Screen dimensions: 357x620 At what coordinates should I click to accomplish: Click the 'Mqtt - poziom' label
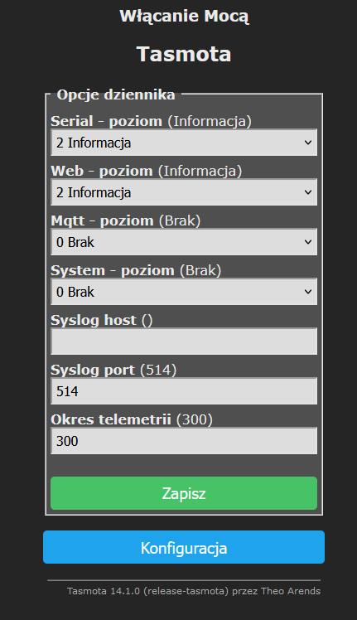pyautogui.click(x=102, y=220)
